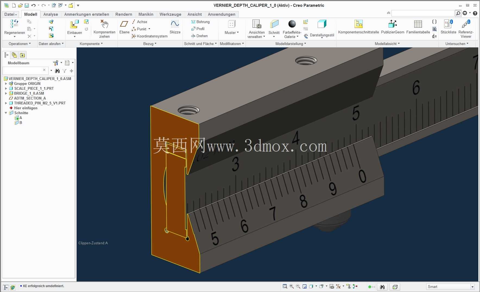The width and height of the screenshot is (480, 292).
Task: Switch to the Analyse tab
Action: click(x=50, y=14)
